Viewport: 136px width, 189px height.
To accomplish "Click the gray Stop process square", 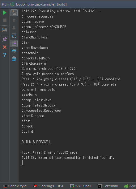I will 5,20.
